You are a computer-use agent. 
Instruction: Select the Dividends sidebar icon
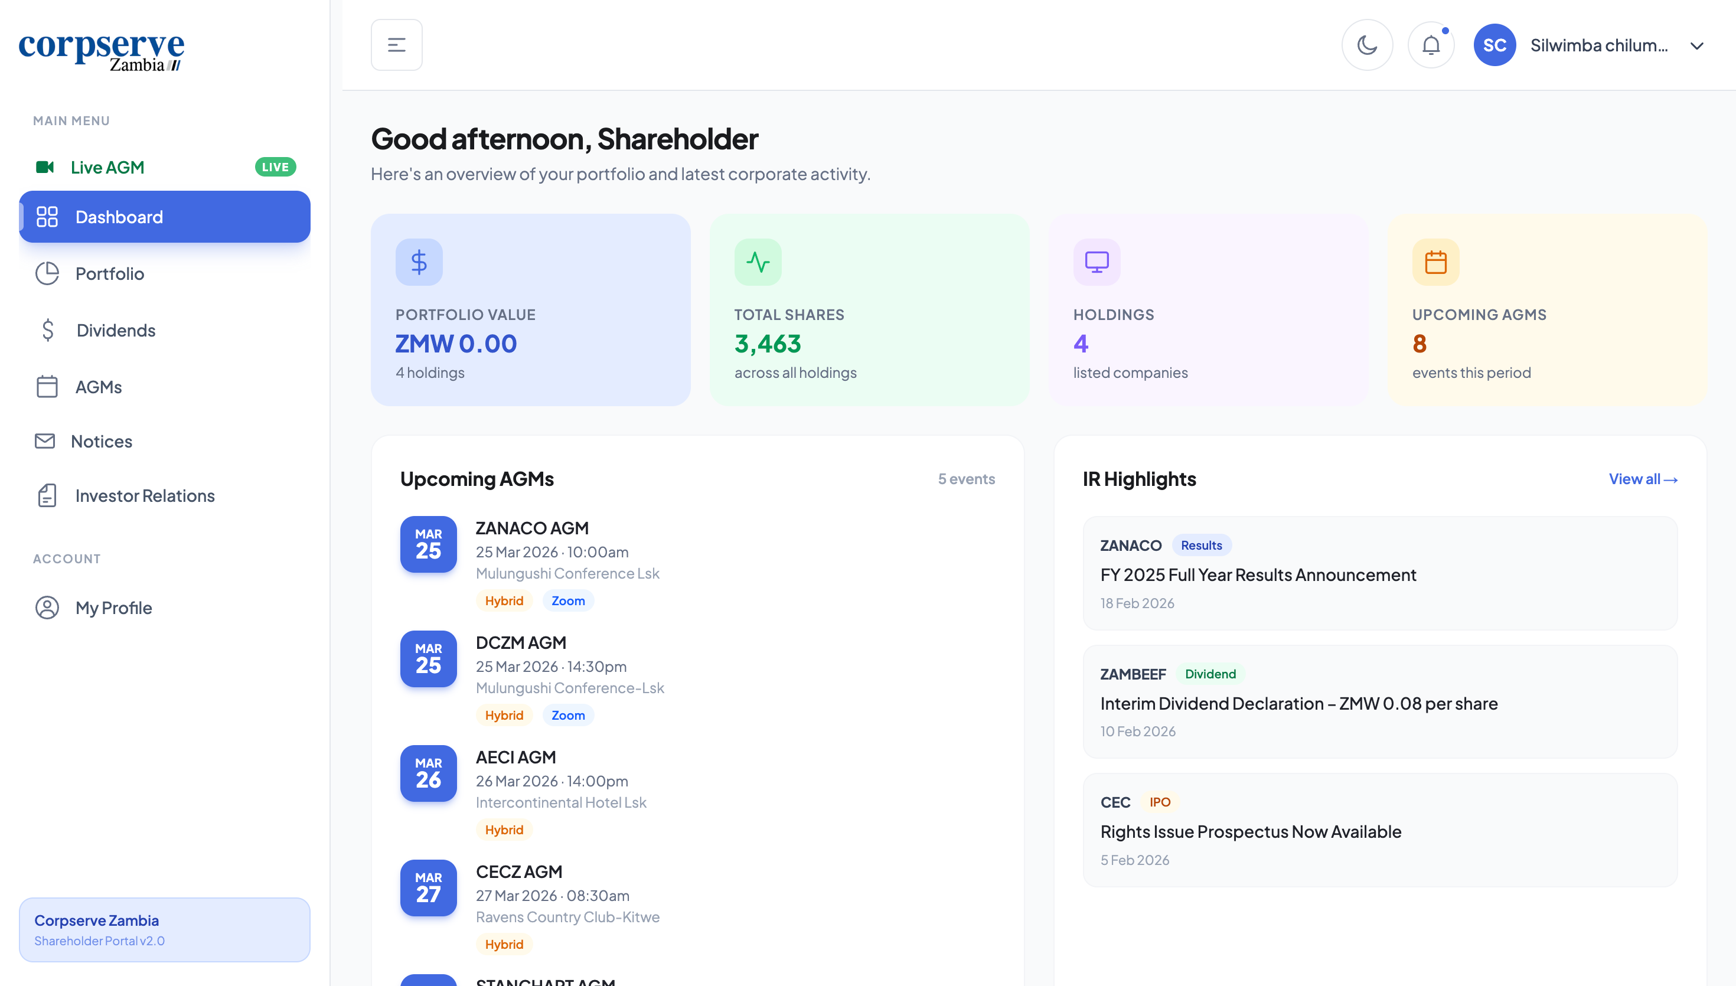click(x=47, y=330)
